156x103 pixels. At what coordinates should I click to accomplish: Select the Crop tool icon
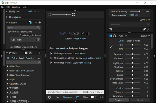point(111,29)
